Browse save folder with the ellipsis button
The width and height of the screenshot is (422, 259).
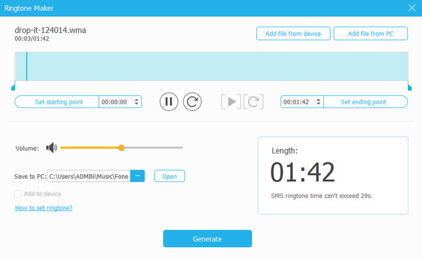[x=138, y=176]
